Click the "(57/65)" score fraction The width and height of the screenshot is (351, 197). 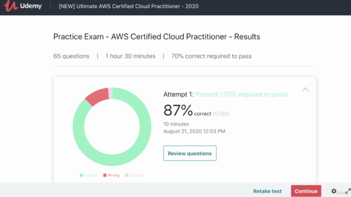click(x=221, y=114)
